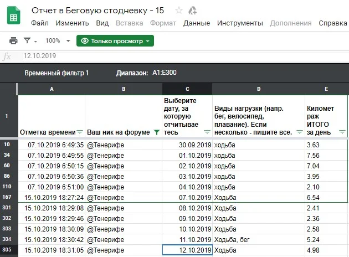Click the Ходьба, бег cell
The height and width of the screenshot is (257, 349).
258,240
